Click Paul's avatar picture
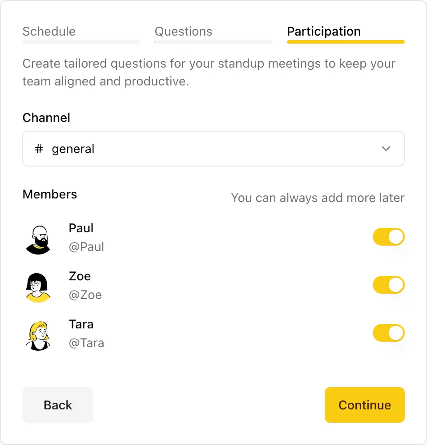Screen dimensions: 427x445 point(38,239)
